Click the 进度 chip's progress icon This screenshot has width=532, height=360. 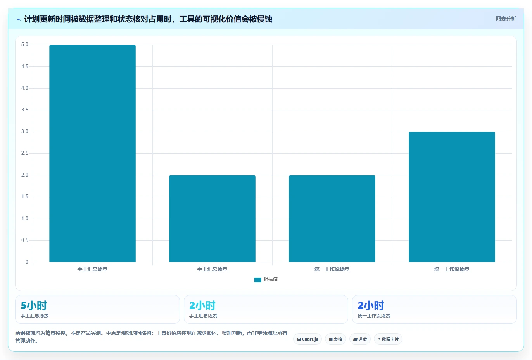355,339
